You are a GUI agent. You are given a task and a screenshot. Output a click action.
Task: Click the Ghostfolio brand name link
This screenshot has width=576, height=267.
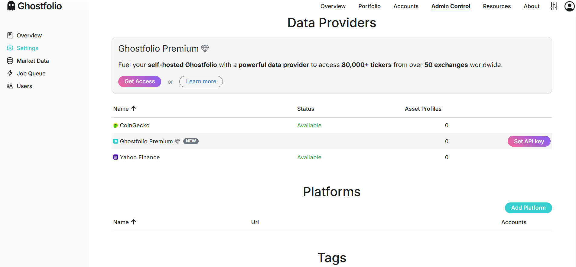pyautogui.click(x=40, y=6)
